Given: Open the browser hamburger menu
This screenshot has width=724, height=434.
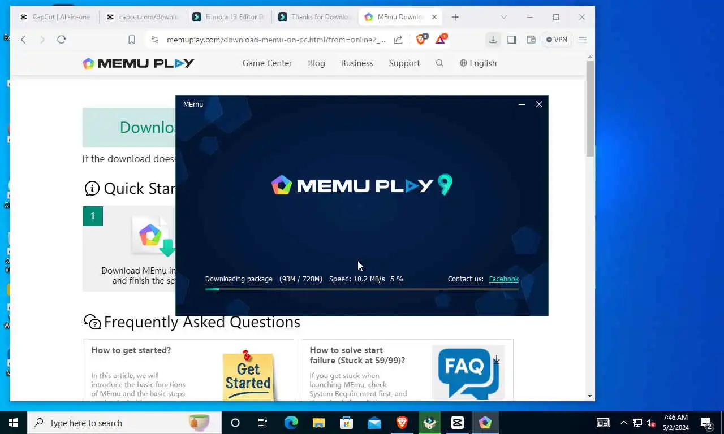Looking at the screenshot, I should [583, 40].
